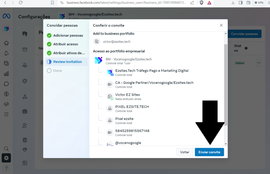This screenshot has width=270, height=174.
Task: Open the chat bubble inbox icon
Action: [x=6, y=84]
